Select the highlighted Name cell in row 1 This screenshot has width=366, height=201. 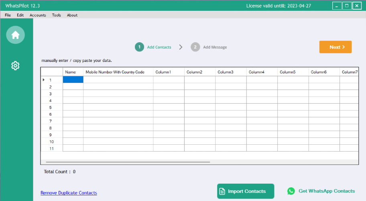[73, 80]
